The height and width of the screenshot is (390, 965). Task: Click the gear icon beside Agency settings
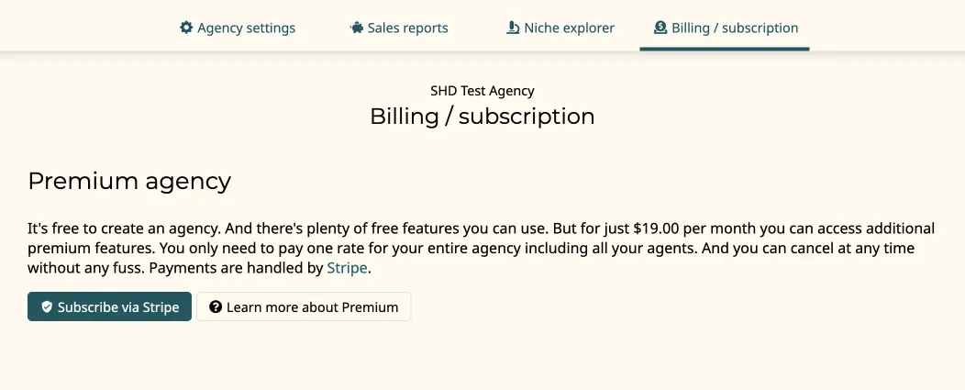(186, 28)
